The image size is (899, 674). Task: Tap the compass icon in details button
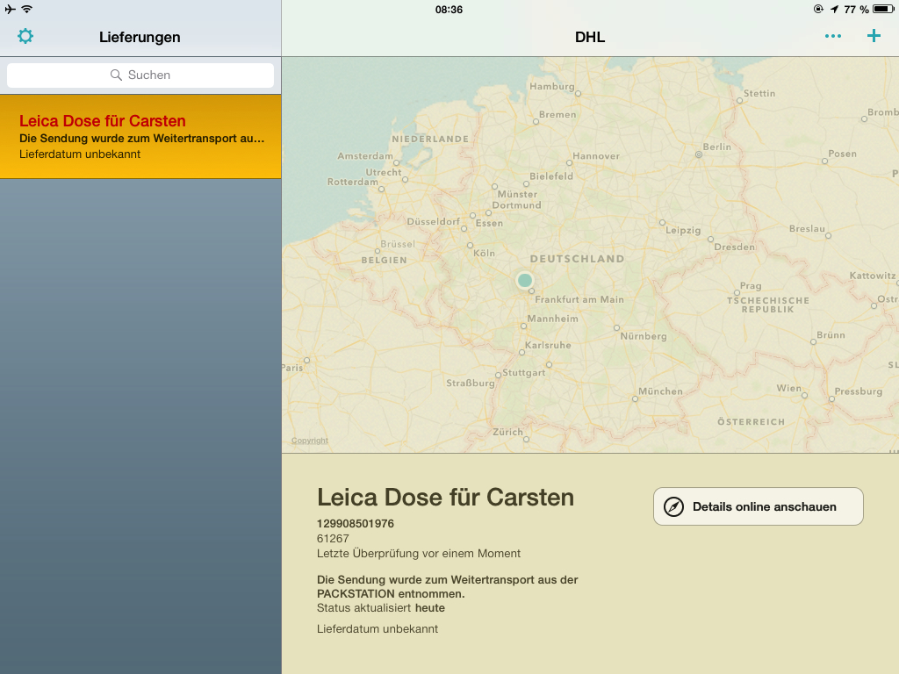click(673, 506)
